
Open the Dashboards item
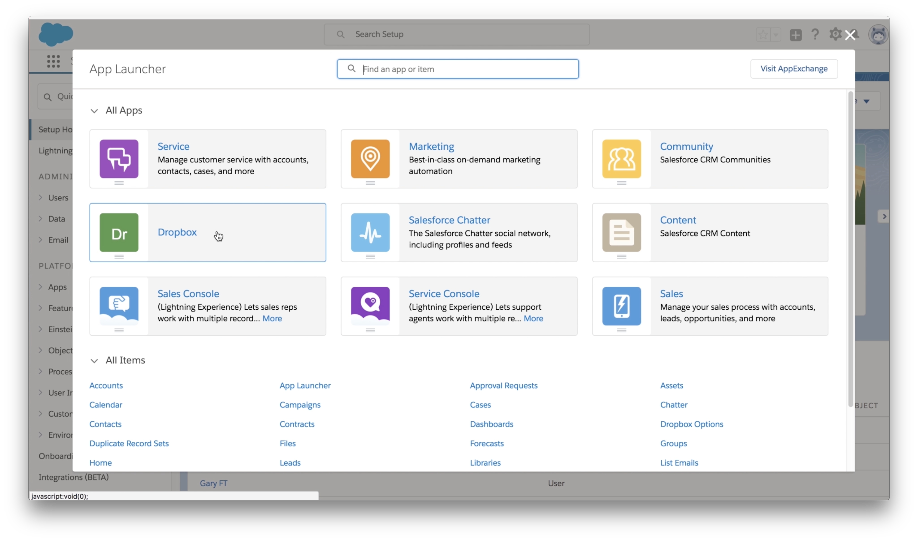coord(492,424)
